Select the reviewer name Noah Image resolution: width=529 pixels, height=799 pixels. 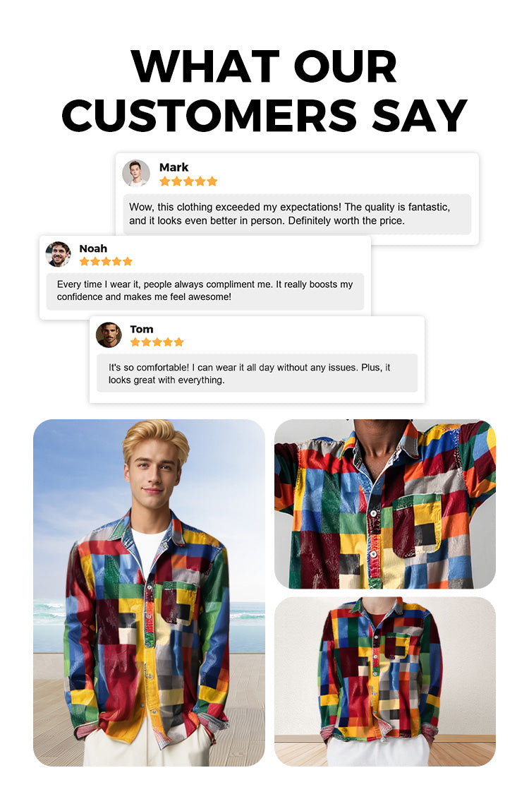pyautogui.click(x=93, y=248)
